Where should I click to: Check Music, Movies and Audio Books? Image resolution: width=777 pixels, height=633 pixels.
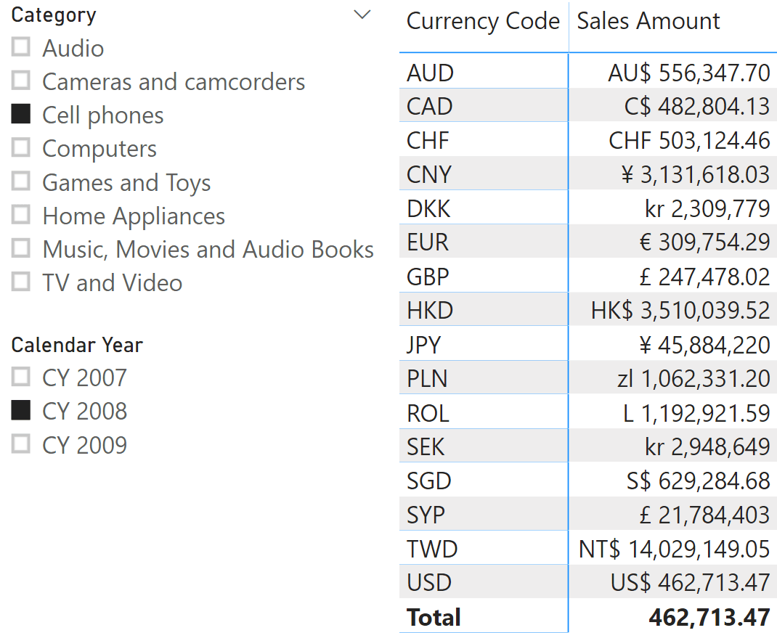[x=20, y=249]
